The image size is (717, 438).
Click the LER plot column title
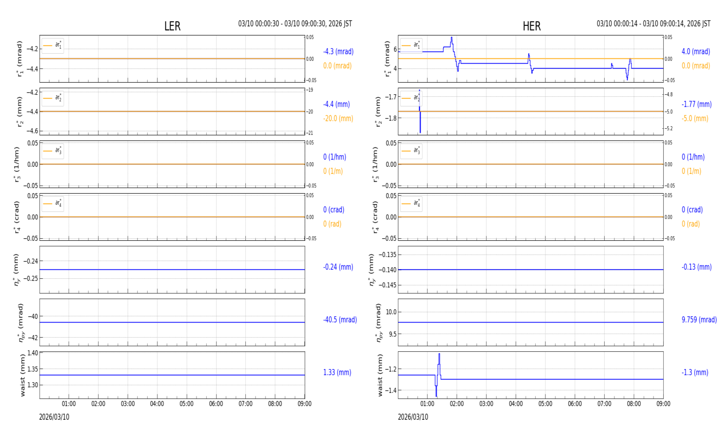tap(172, 26)
